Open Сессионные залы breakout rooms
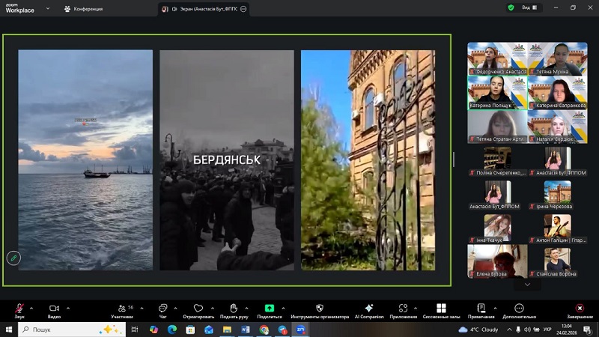 point(441,309)
